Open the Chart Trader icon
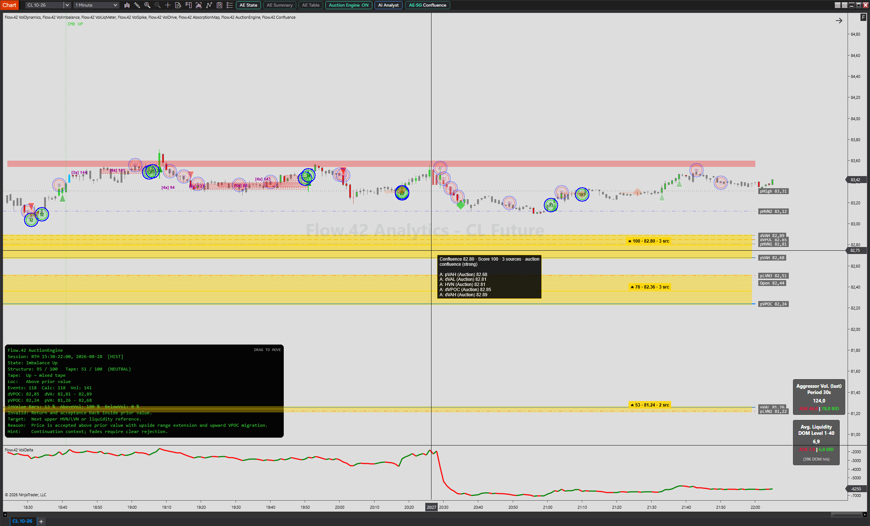Viewport: 870px width, 526px height. pyautogui.click(x=189, y=5)
